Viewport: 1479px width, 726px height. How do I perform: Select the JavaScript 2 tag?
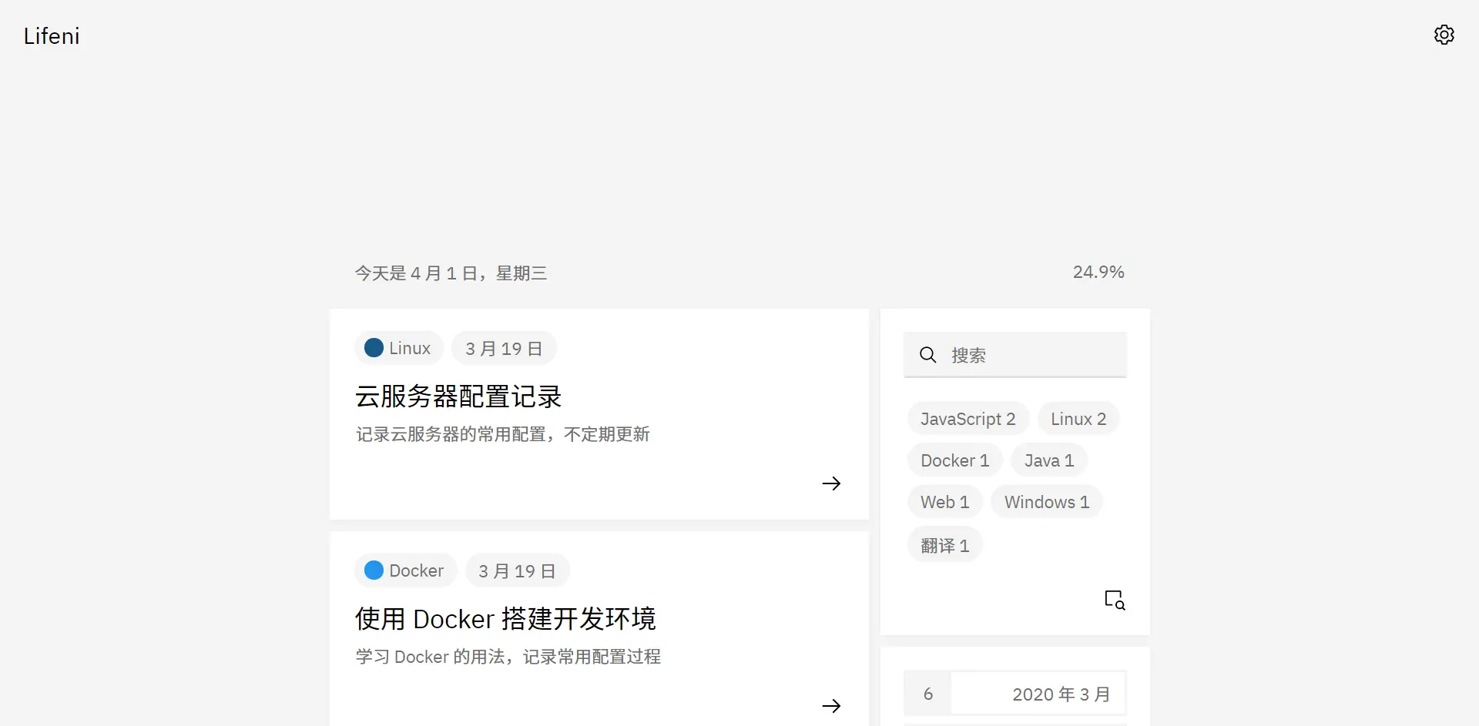tap(968, 418)
